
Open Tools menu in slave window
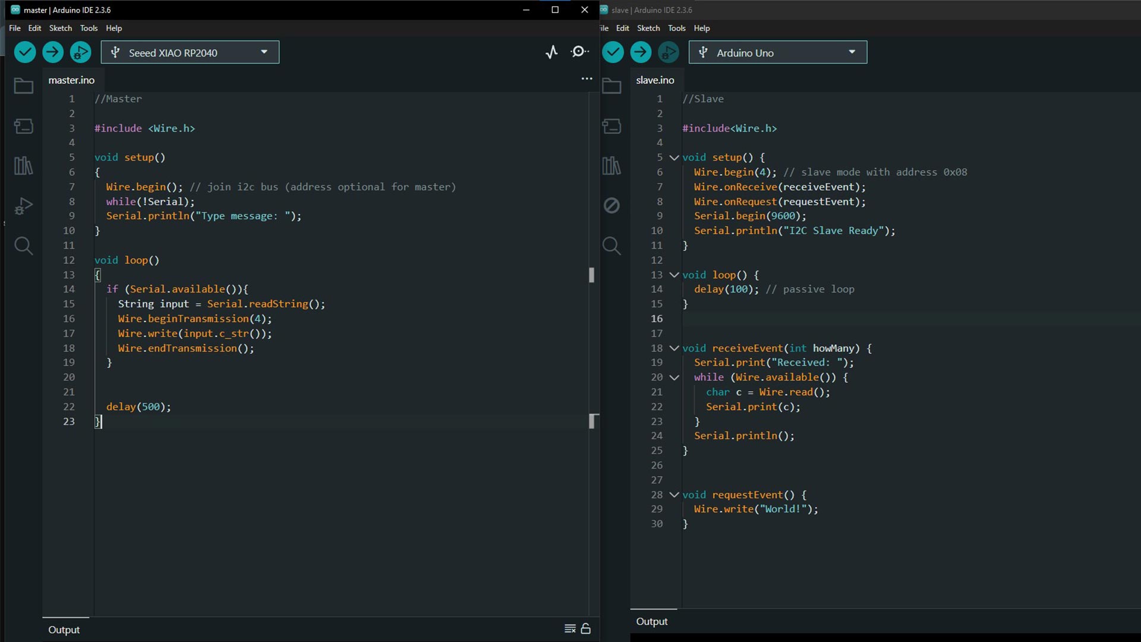[676, 28]
